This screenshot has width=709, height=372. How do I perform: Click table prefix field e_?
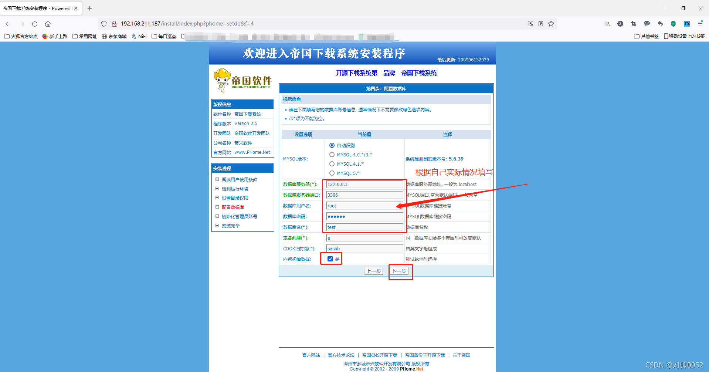point(364,238)
